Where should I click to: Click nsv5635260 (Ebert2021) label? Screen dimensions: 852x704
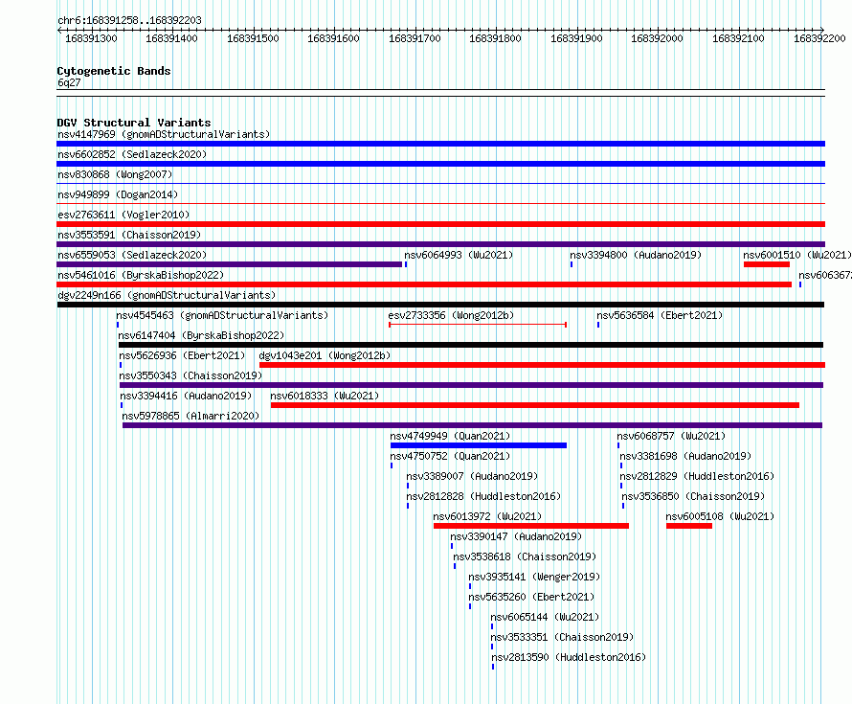pos(532,597)
